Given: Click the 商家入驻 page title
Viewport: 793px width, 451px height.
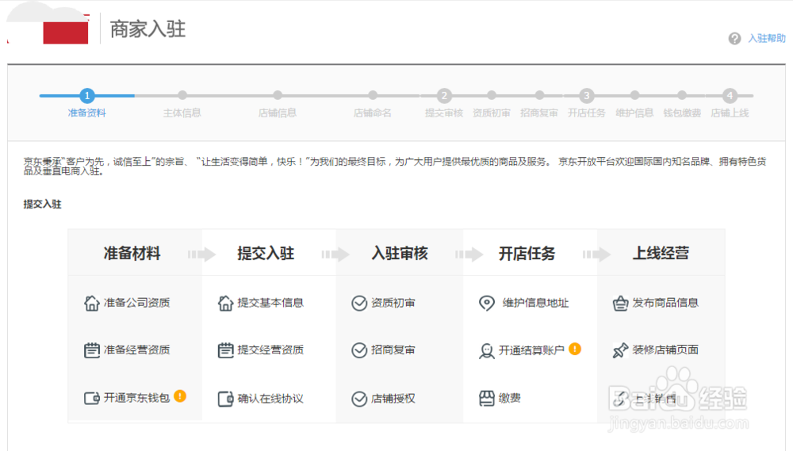Looking at the screenshot, I should 147,29.
